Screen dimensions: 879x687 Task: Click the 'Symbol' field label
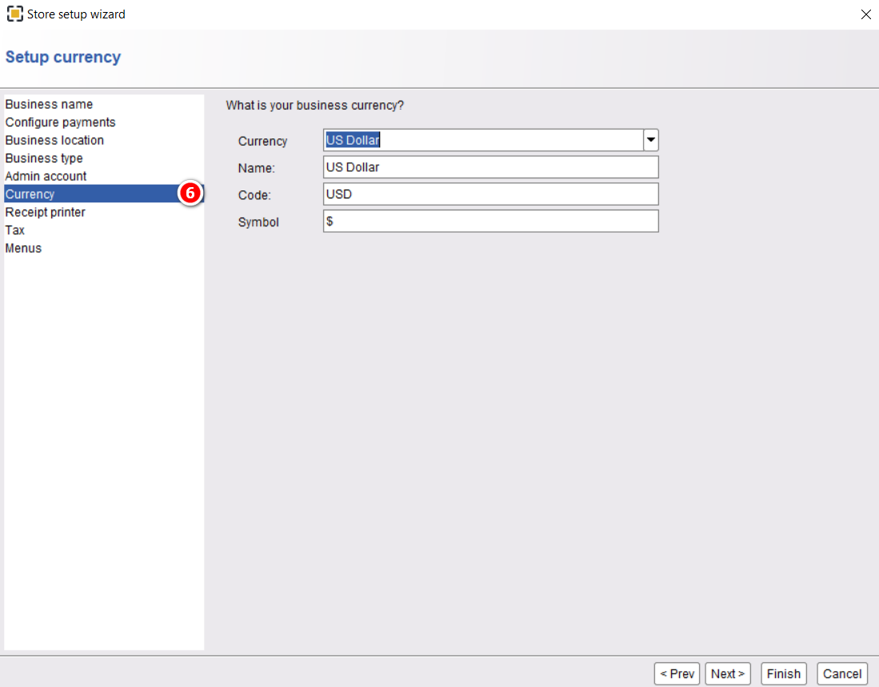tap(258, 222)
